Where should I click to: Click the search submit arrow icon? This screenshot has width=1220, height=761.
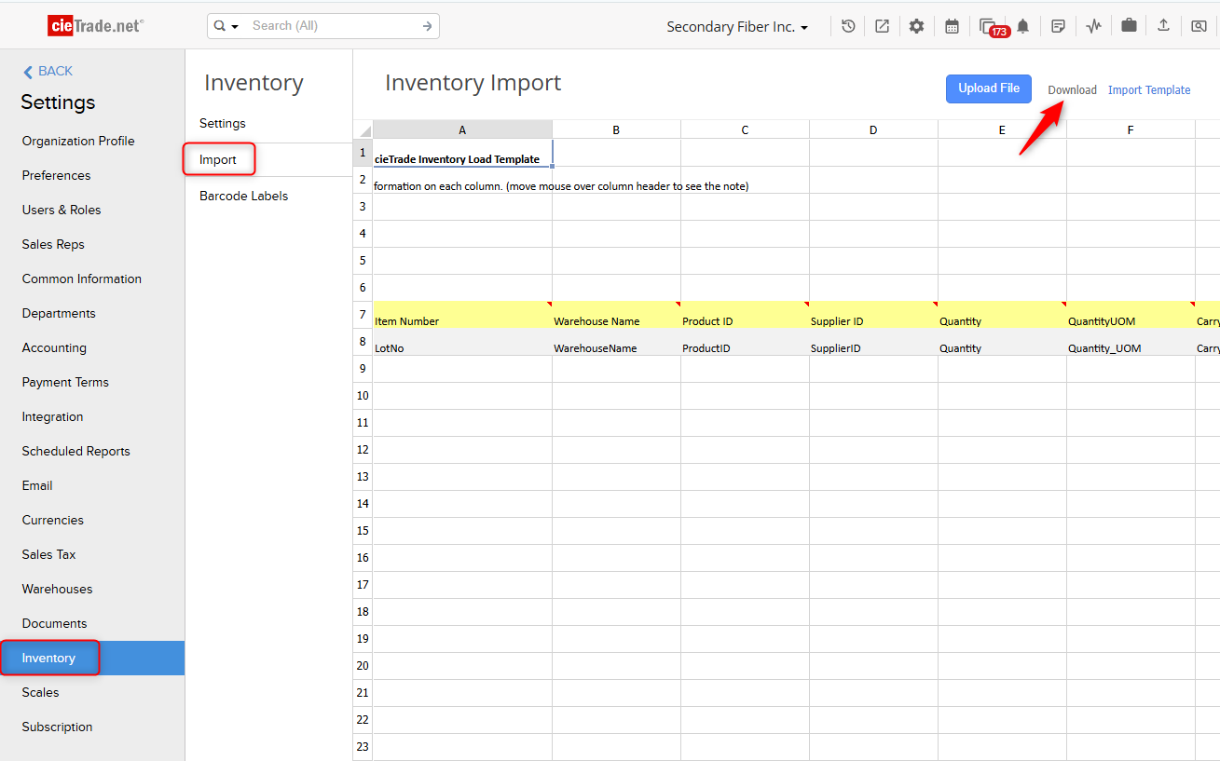pyautogui.click(x=427, y=26)
